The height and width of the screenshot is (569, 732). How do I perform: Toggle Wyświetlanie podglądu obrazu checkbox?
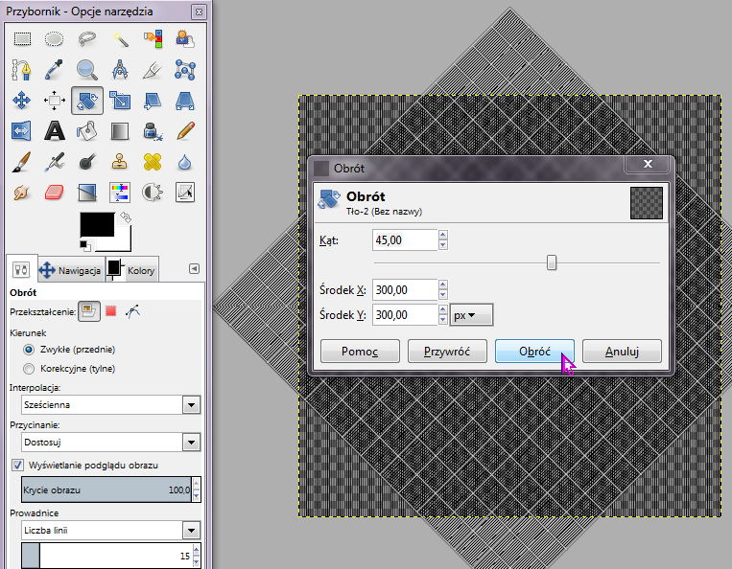[18, 465]
